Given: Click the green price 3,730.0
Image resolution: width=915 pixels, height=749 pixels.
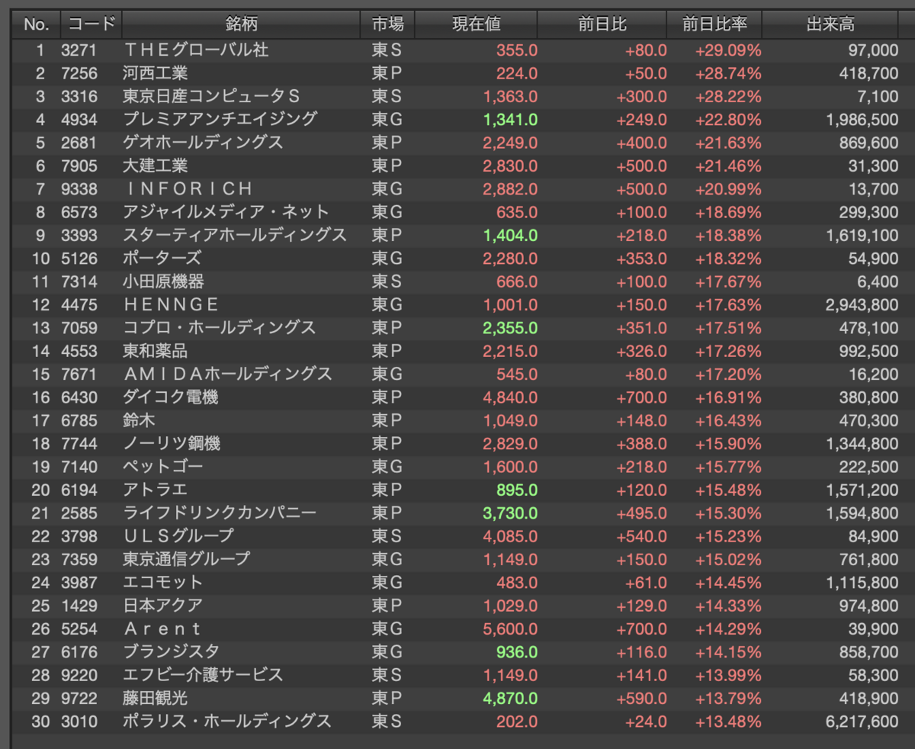Looking at the screenshot, I should point(510,513).
